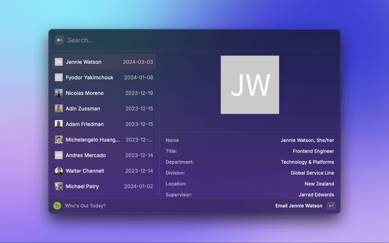Image resolution: width=389 pixels, height=243 pixels.
Task: Click Fyodor Yakimchouk's avatar icon
Action: 58,78
